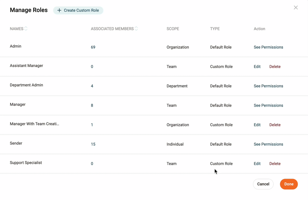Open the 8 associated Manager members
308x200 pixels.
click(92, 106)
